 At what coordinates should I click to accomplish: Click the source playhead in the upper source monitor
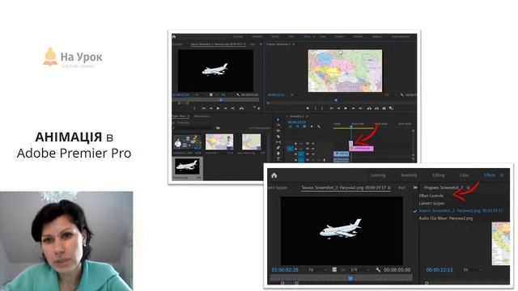click(221, 99)
